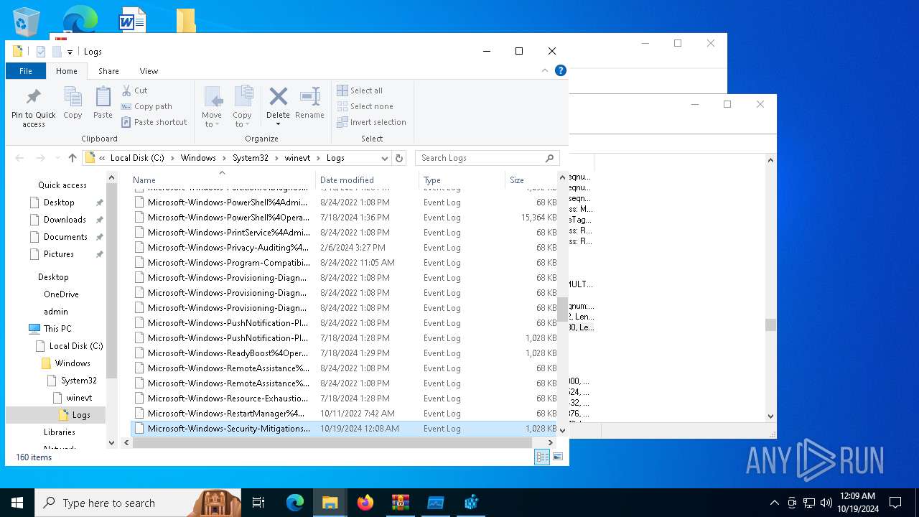Open Explorer help icon
The width and height of the screenshot is (919, 517).
(x=561, y=70)
